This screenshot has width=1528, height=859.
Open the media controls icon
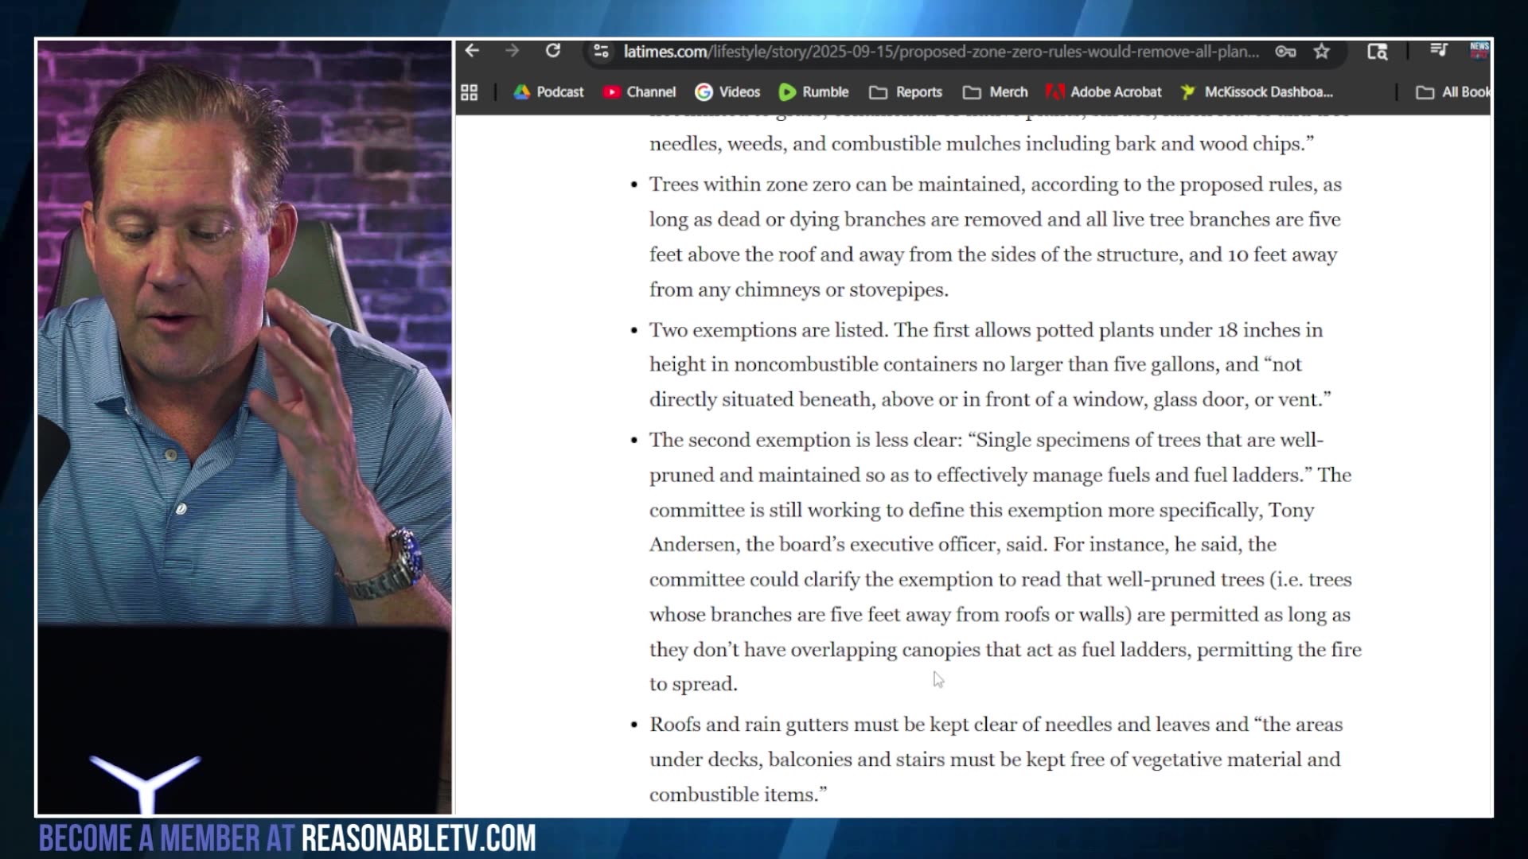point(1438,50)
